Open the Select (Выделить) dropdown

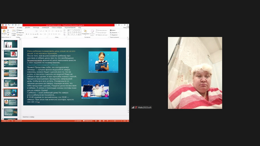click(114, 35)
